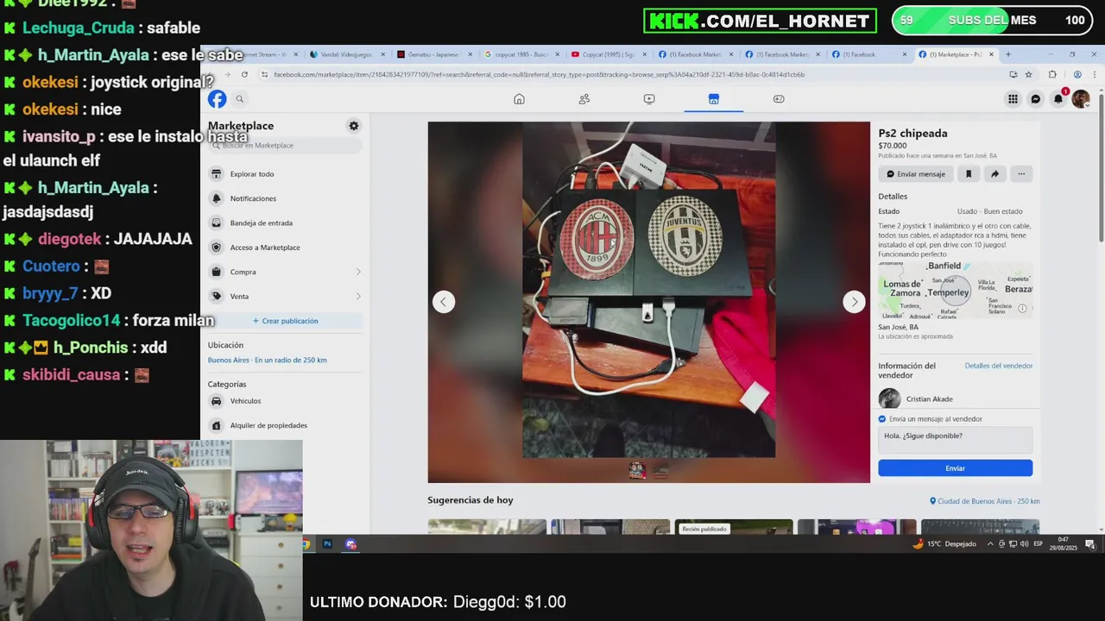Image resolution: width=1105 pixels, height=621 pixels.
Task: Open weather widget 15°C Despejado
Action: click(946, 544)
